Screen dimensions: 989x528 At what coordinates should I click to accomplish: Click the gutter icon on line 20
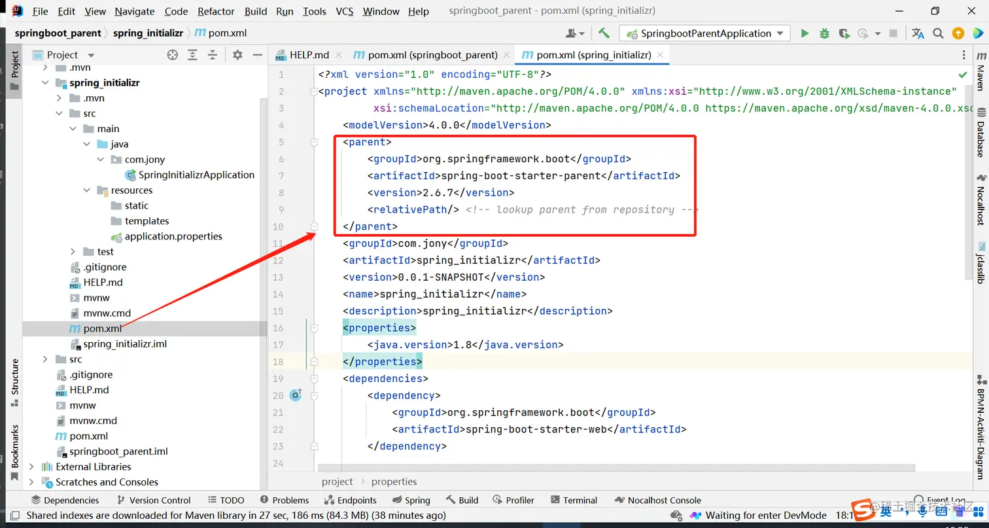[x=296, y=395]
